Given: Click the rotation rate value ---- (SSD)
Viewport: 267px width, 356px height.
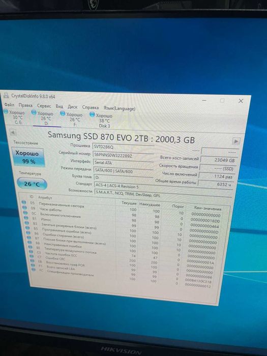Looking at the screenshot, I should tap(218, 168).
